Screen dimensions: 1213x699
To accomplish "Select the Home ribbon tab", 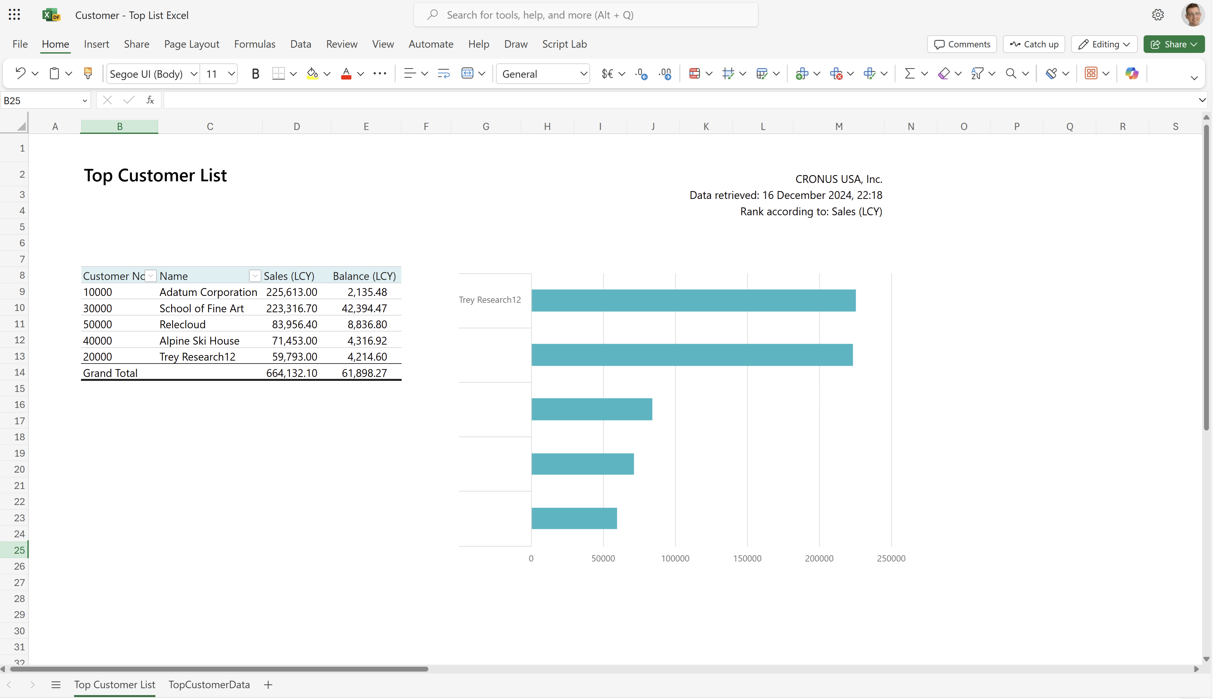I will 54,43.
